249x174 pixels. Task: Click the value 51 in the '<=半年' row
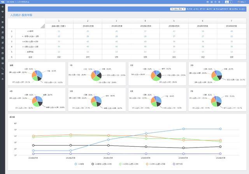59,31
